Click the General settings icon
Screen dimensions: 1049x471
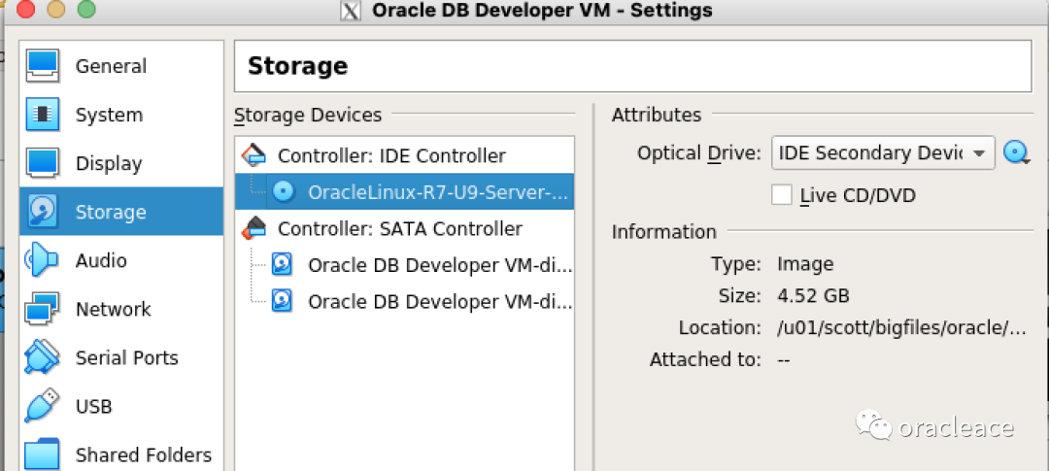pyautogui.click(x=43, y=66)
